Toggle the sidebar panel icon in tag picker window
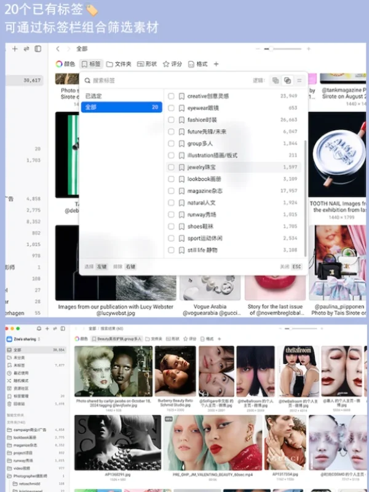The height and width of the screenshot is (492, 369). click(38, 49)
